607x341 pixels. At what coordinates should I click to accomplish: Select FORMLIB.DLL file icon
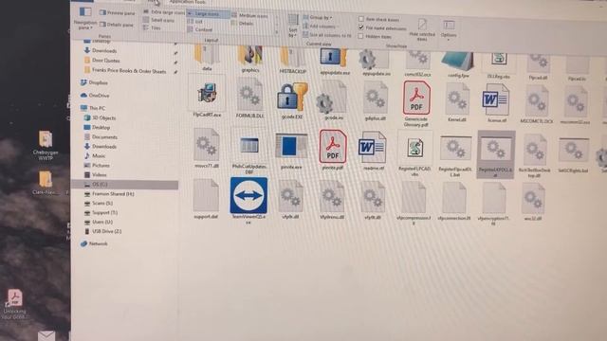click(x=249, y=98)
